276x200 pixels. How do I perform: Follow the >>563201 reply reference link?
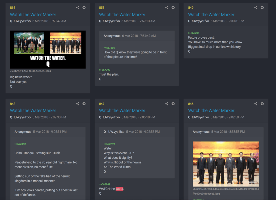click(194, 33)
